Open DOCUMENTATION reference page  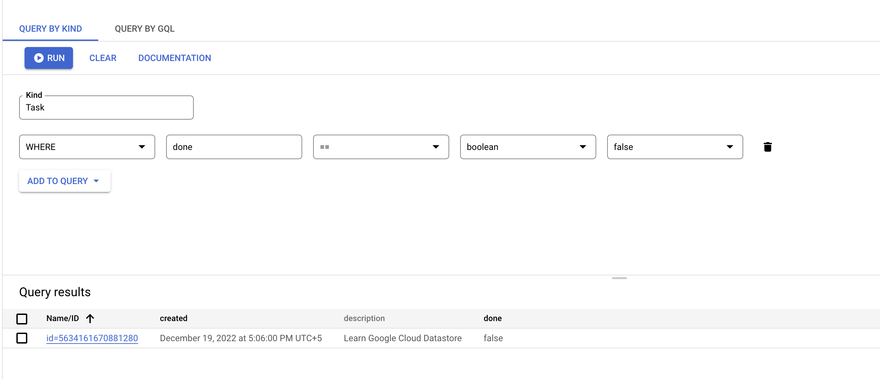pyautogui.click(x=174, y=58)
